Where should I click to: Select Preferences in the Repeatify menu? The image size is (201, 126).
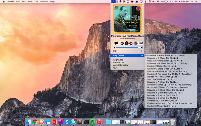[119, 62]
